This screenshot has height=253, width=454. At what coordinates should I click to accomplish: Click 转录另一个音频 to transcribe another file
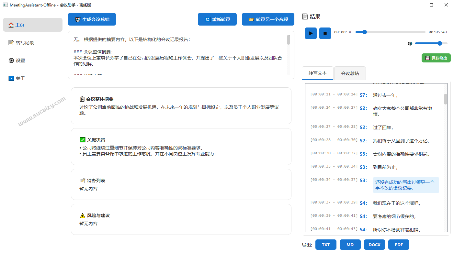pos(268,19)
